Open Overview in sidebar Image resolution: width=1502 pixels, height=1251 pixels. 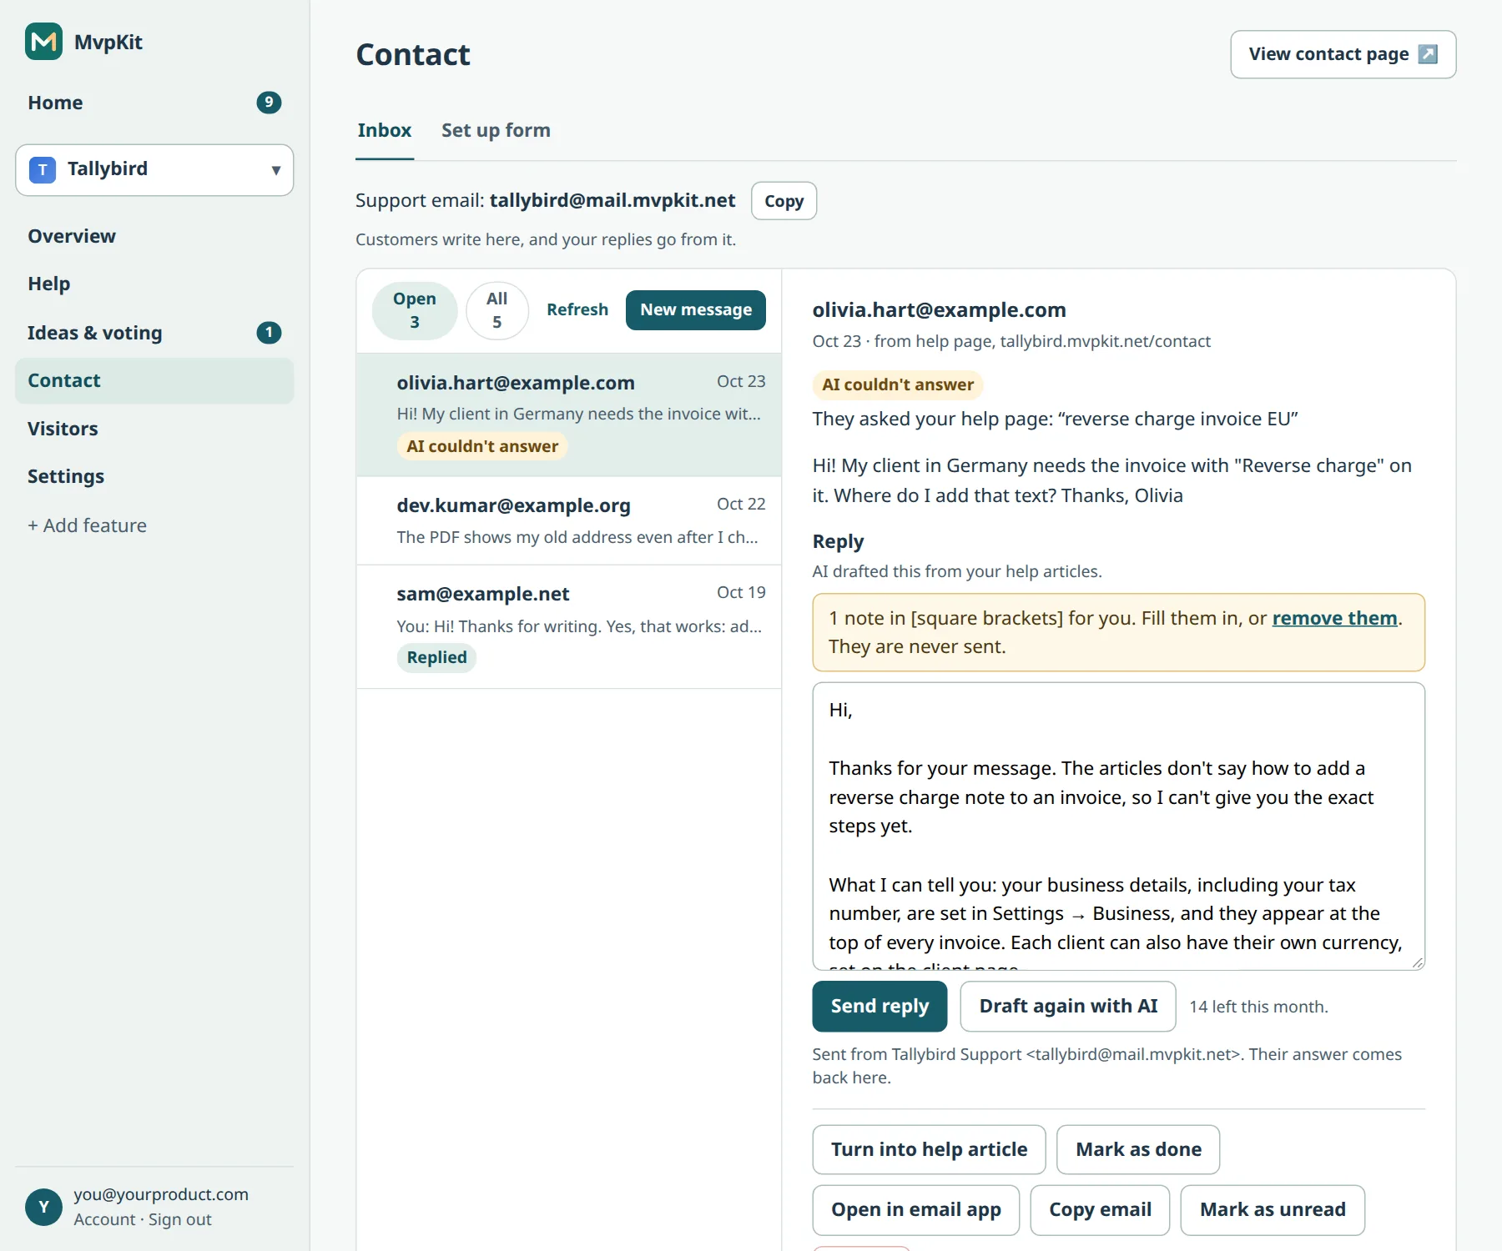pos(154,236)
